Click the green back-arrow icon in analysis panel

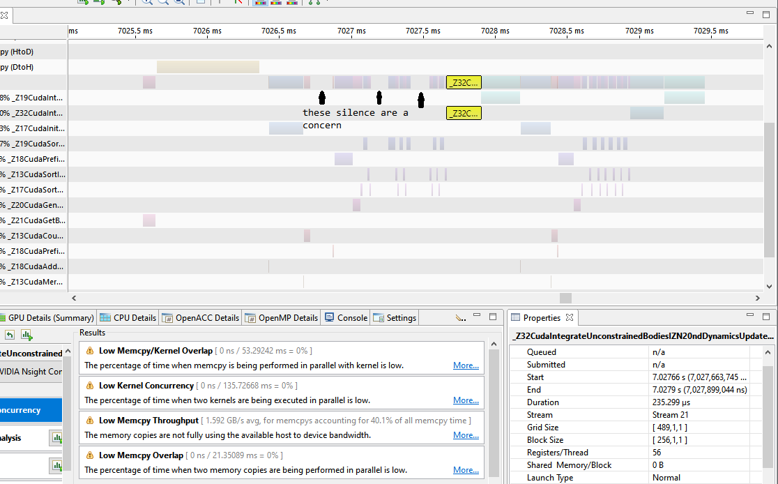[10, 335]
